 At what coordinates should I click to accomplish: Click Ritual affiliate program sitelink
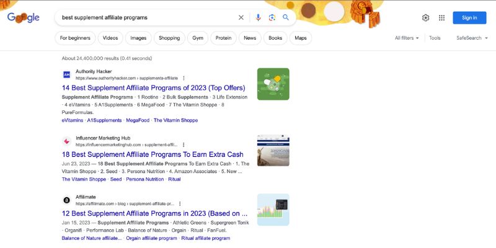pyautogui.click(x=206, y=238)
